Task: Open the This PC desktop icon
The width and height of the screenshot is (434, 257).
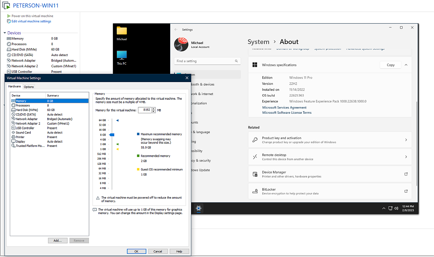Action: point(122,56)
